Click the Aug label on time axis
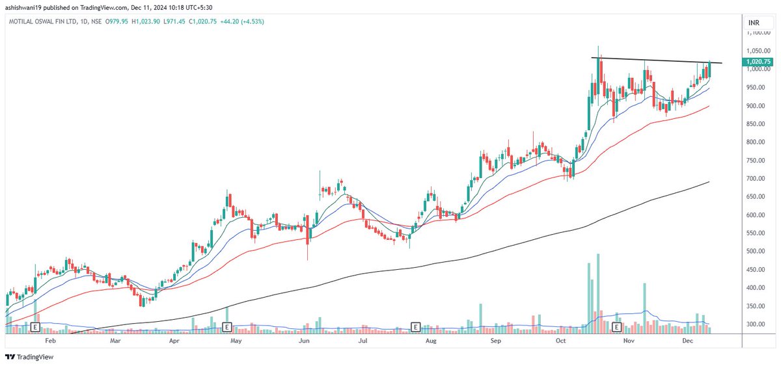Viewport: 781px width, 366px height. [x=430, y=339]
